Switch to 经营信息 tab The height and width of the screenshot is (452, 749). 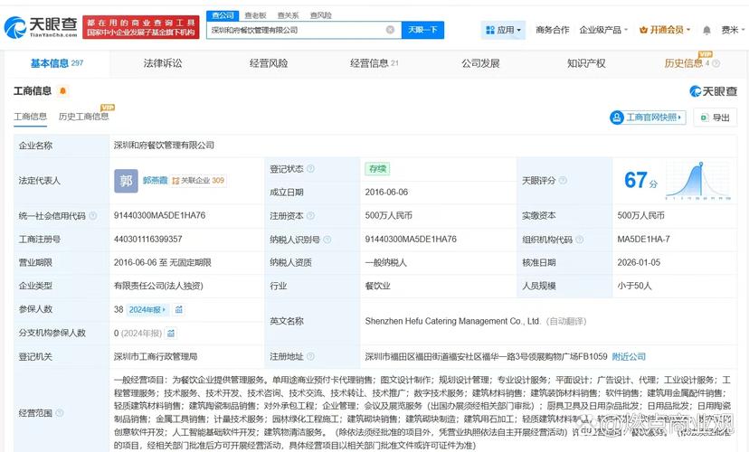pos(374,63)
